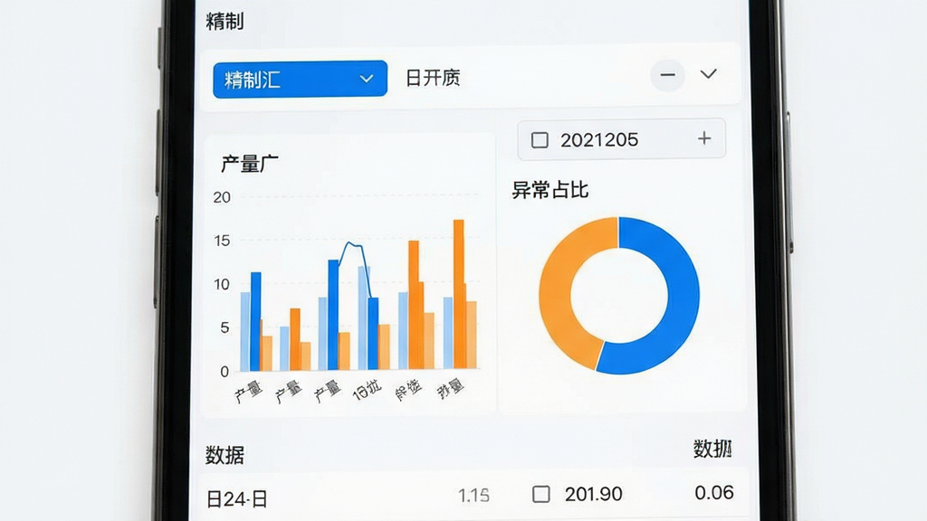
Task: Click the 2021205 value
Action: 599,140
